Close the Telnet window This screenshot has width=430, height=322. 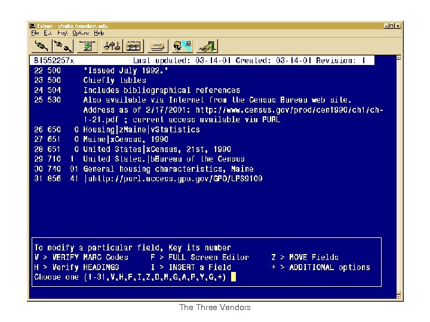398,26
